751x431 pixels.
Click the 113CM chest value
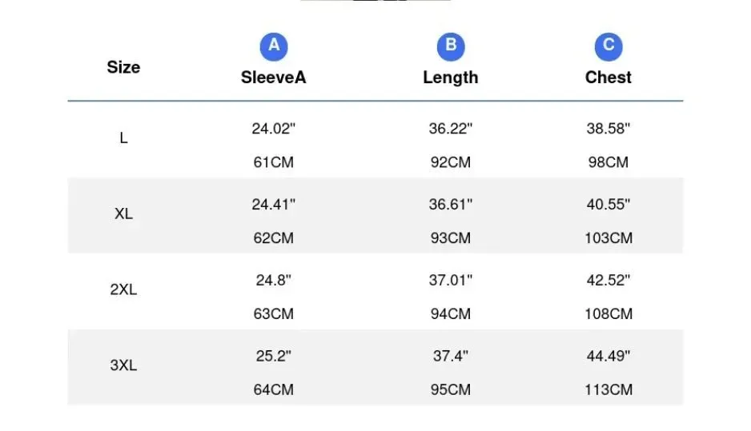[608, 389]
